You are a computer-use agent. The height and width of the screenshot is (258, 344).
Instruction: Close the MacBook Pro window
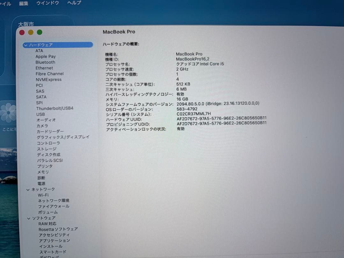click(22, 33)
